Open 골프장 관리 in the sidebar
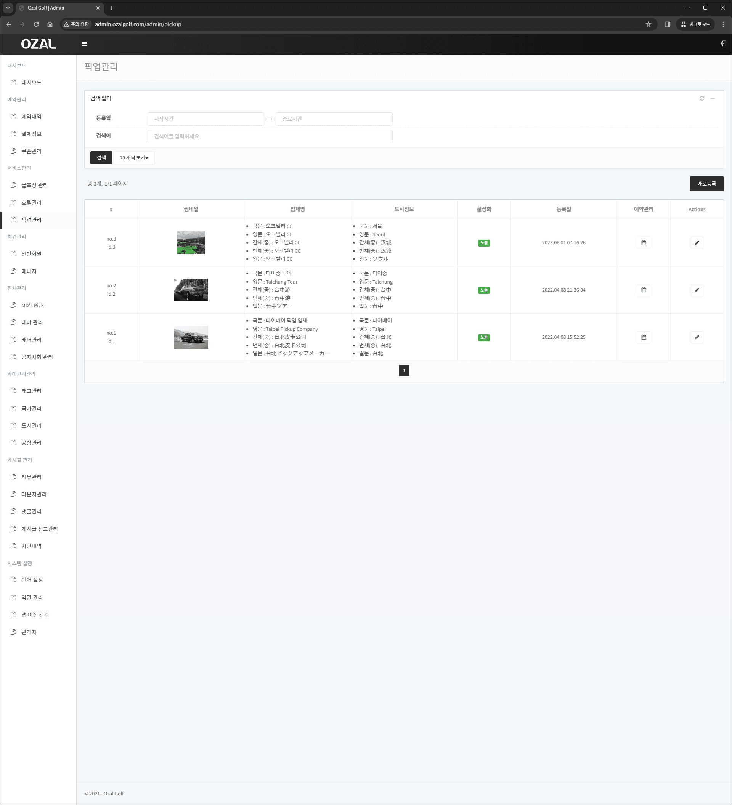 click(34, 185)
